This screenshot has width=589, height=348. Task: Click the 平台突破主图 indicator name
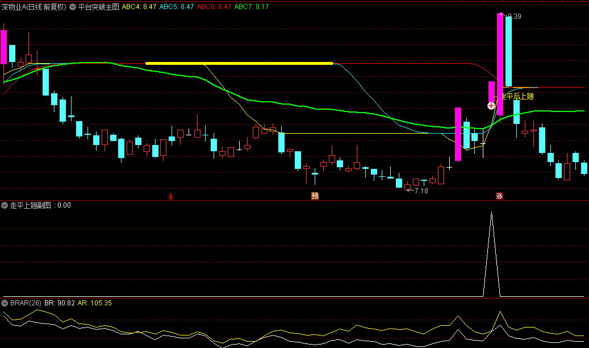(x=98, y=7)
